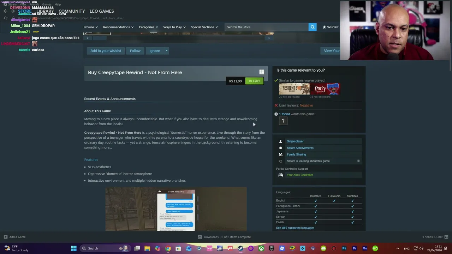Open Premiere Pro from the taskbar

pos(355,248)
